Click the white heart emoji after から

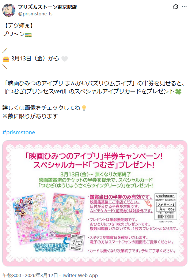click(x=65, y=59)
